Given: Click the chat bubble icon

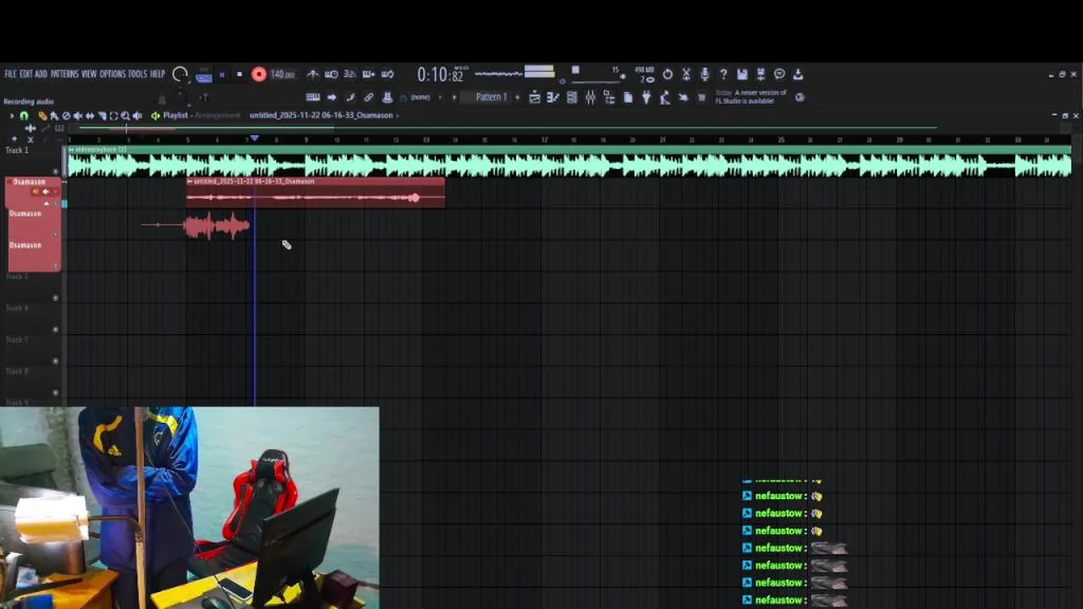Looking at the screenshot, I should [779, 74].
